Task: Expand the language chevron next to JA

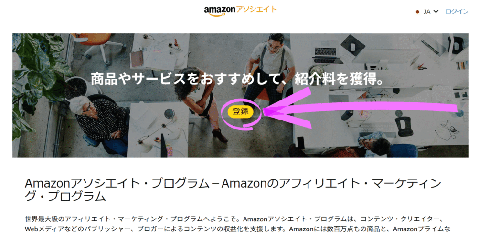Action: click(436, 12)
